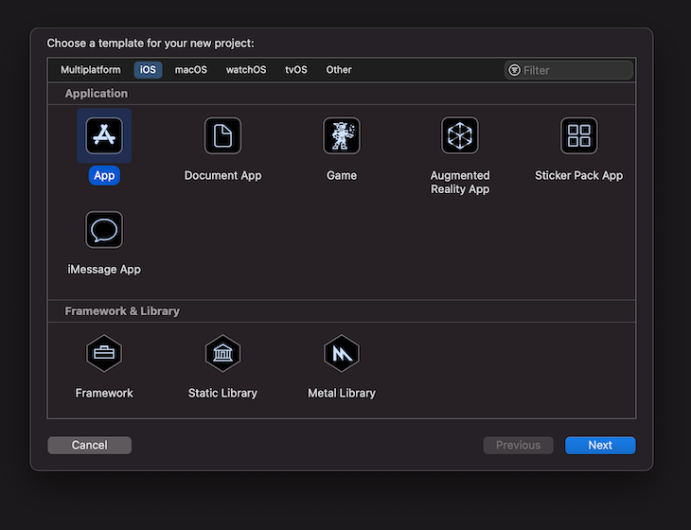Choose the Static Library building icon
Image resolution: width=691 pixels, height=530 pixels.
pos(222,353)
